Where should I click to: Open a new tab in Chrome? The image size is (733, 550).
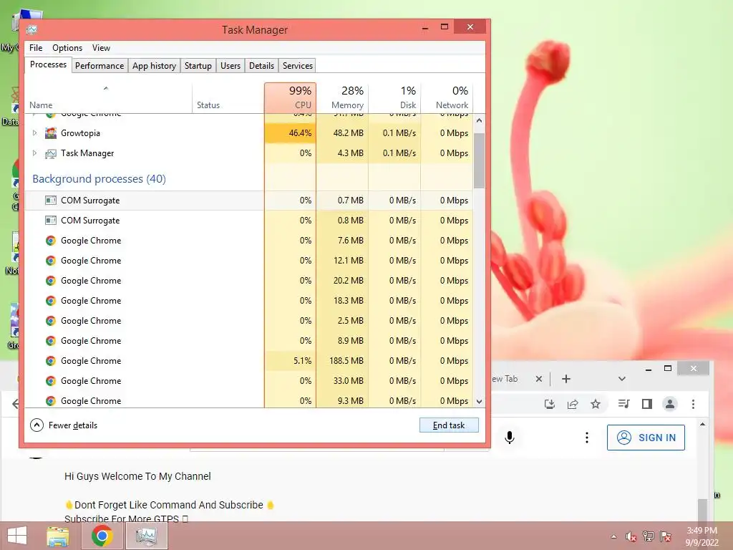[x=566, y=379]
